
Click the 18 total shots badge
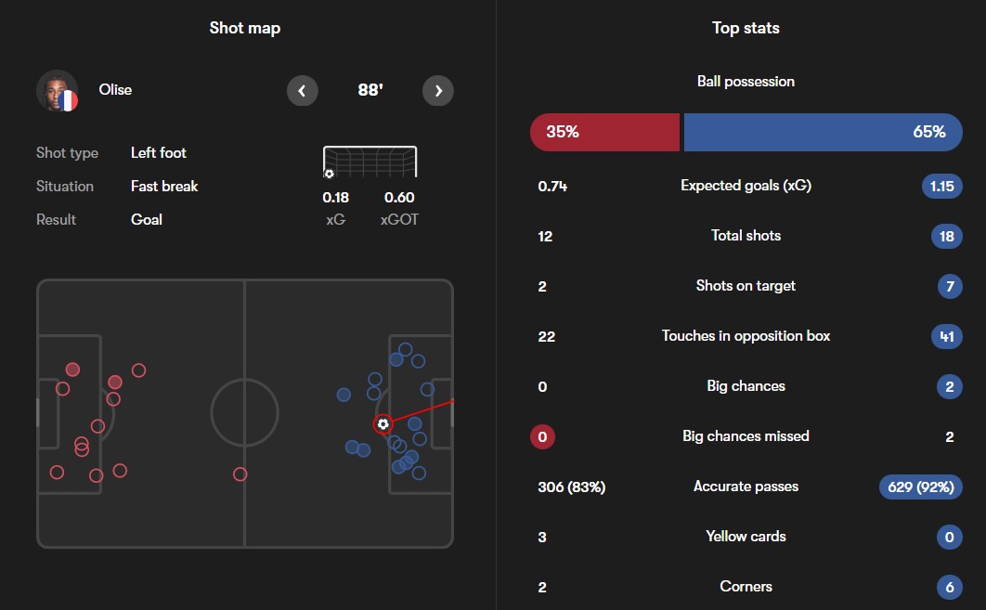pos(946,237)
